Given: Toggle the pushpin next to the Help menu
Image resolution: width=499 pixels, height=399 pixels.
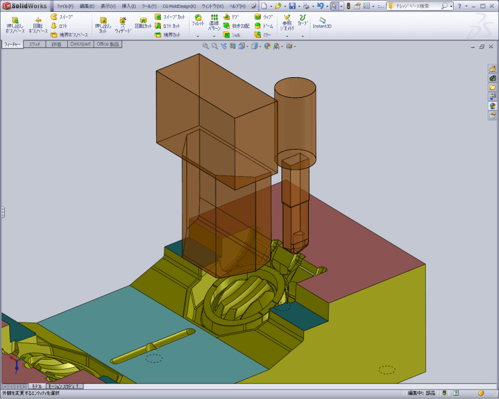Looking at the screenshot, I should pyautogui.click(x=253, y=6).
